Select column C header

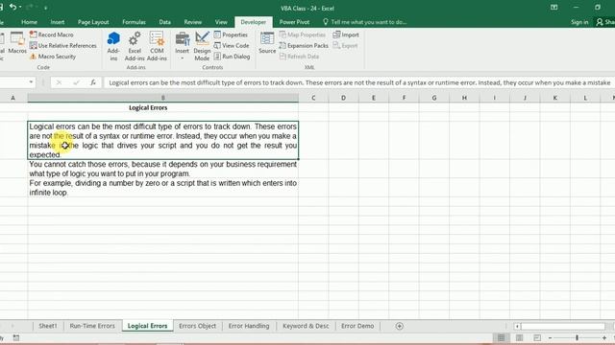pos(313,98)
